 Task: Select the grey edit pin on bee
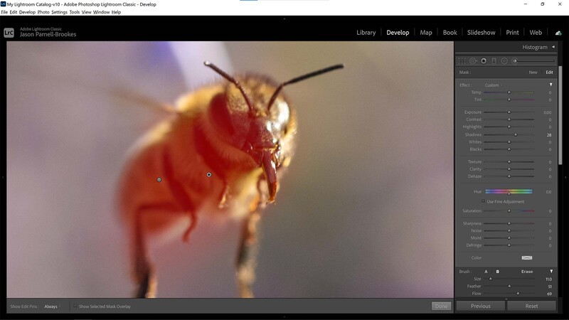(159, 180)
